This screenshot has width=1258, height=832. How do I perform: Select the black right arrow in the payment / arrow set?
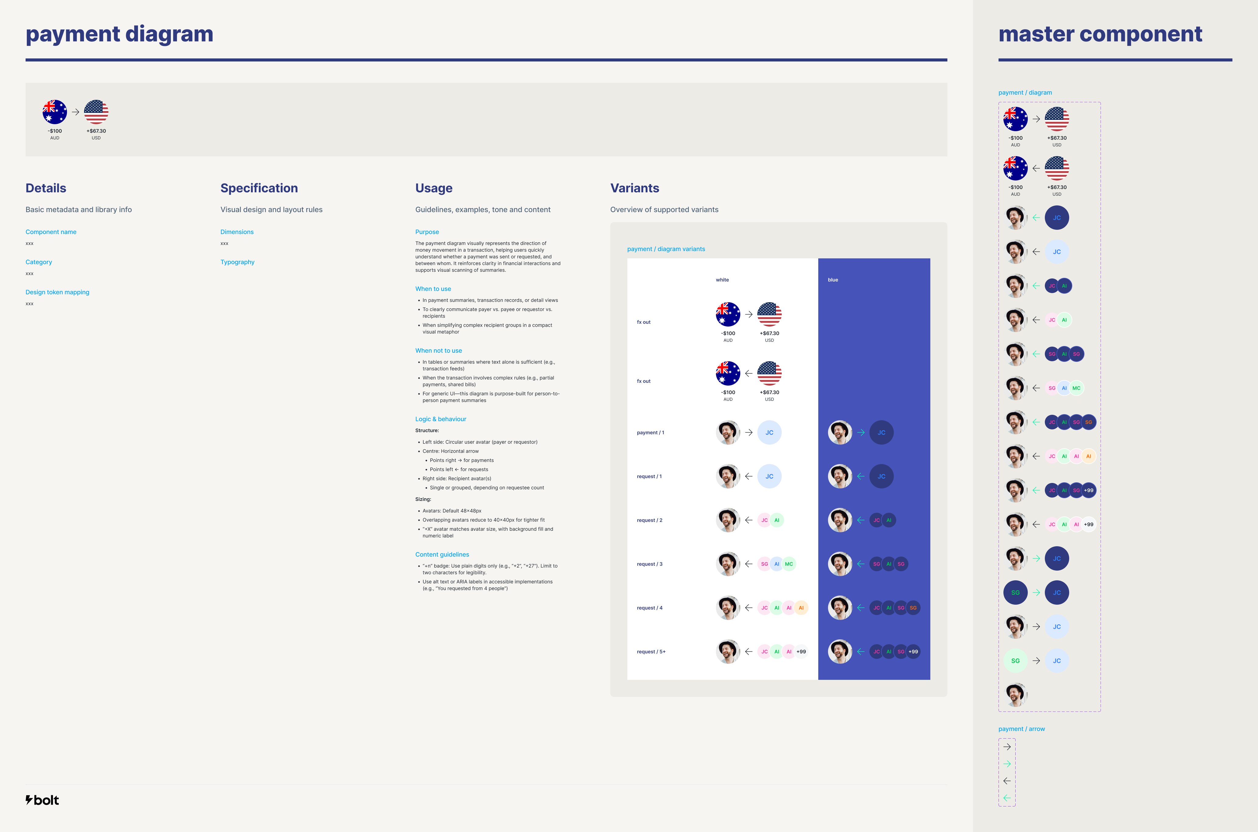(x=1007, y=747)
